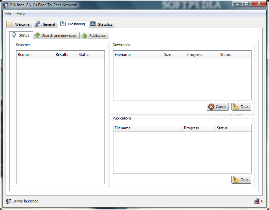
Task: Click the broom icon in the Publications Clear button
Action: click(x=236, y=180)
